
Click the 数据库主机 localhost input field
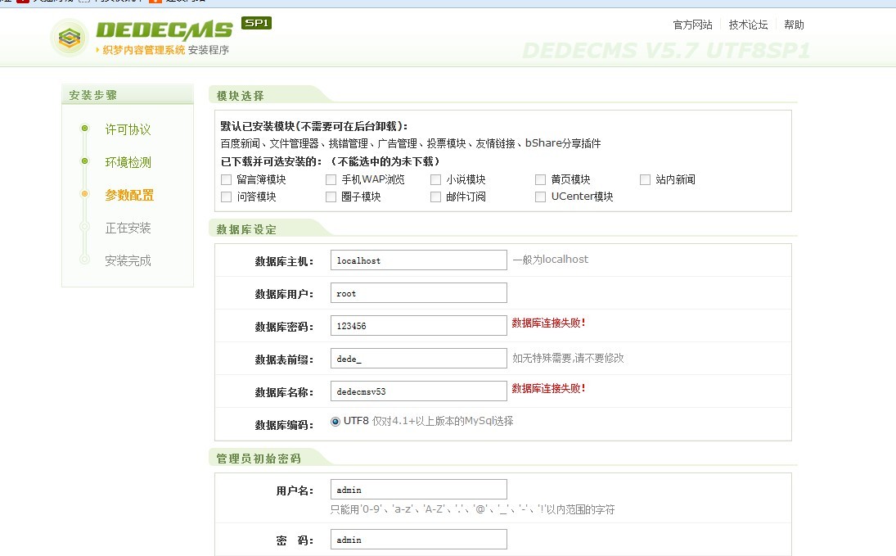click(x=418, y=260)
